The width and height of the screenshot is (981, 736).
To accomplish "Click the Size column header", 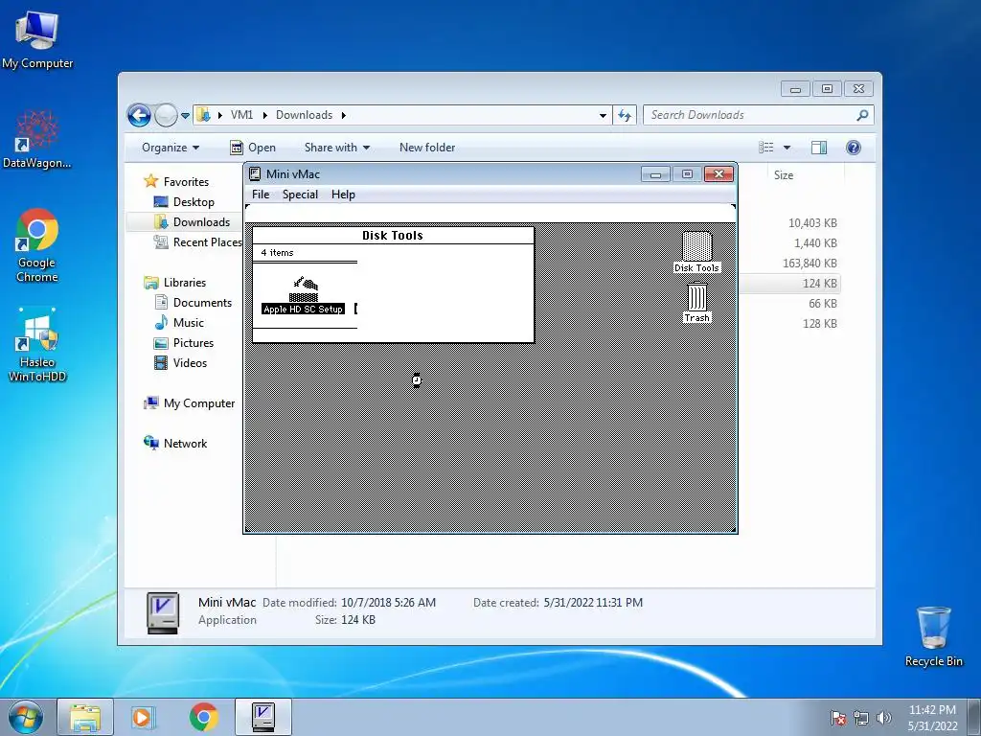I will click(x=784, y=175).
